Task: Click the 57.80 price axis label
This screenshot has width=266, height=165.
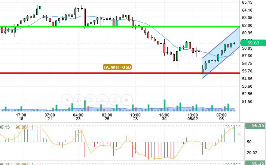Action: (247, 56)
